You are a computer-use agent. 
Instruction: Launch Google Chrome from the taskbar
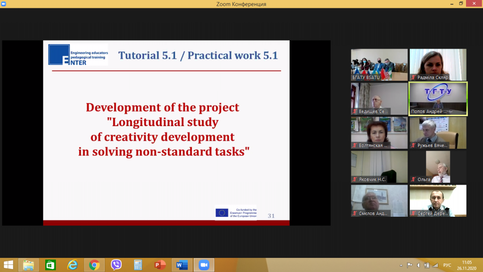(94, 265)
